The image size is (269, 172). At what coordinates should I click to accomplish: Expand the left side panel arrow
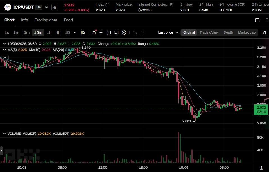[x=1, y=151]
